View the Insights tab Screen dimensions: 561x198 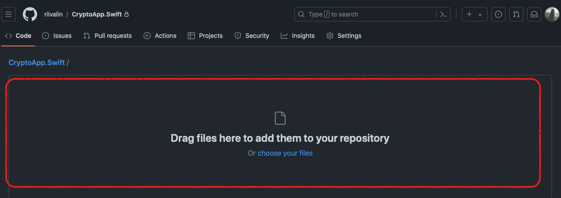tap(298, 36)
